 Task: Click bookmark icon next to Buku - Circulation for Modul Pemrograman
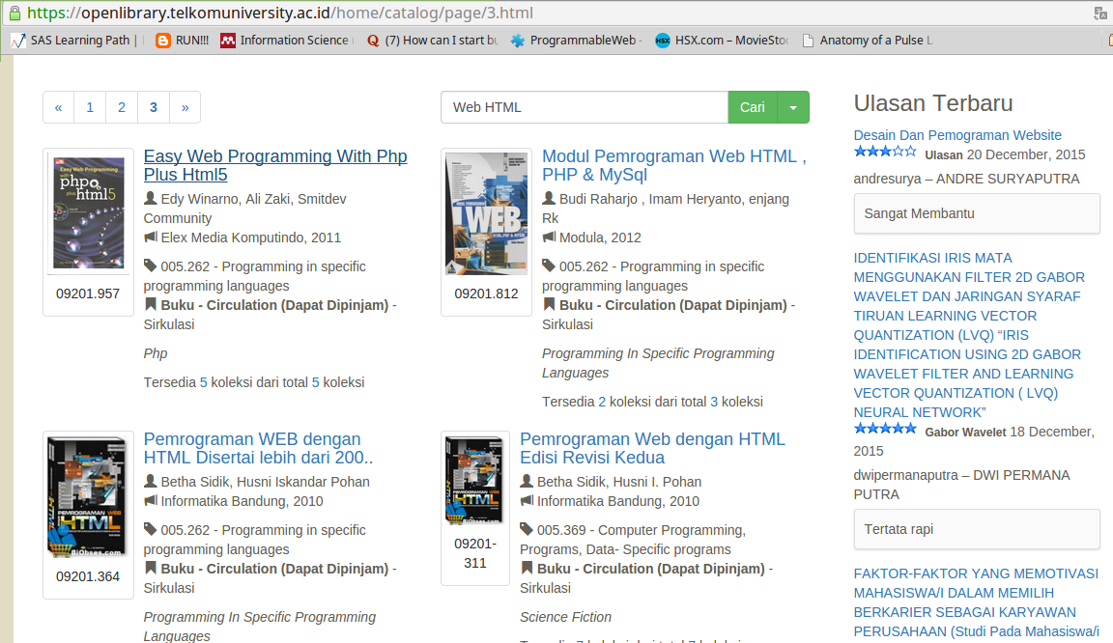point(549,304)
